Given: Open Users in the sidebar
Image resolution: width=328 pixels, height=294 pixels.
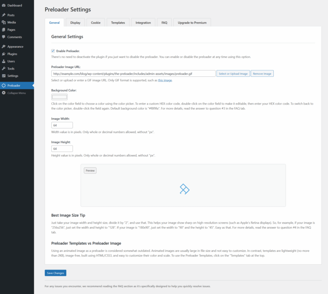Looking at the screenshot, I should click(x=17, y=61).
